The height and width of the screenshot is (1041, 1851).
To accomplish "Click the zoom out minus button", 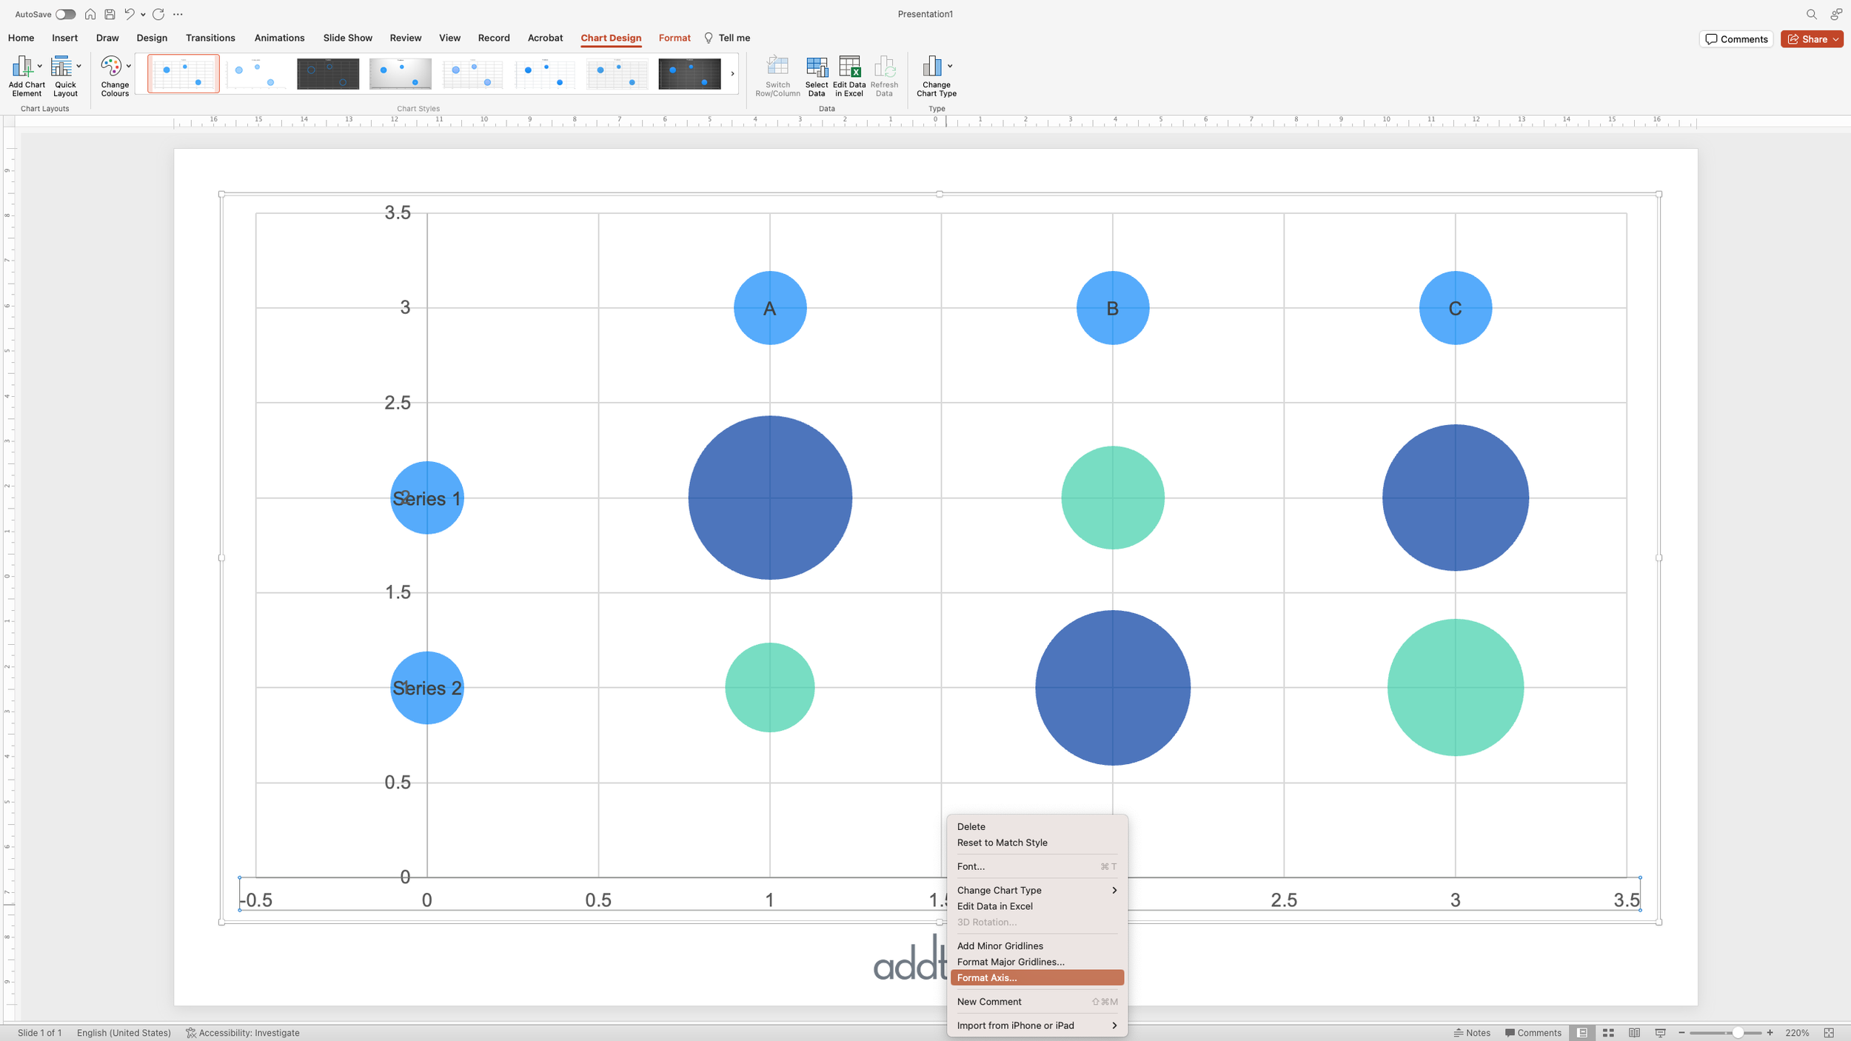I will pos(1681,1033).
